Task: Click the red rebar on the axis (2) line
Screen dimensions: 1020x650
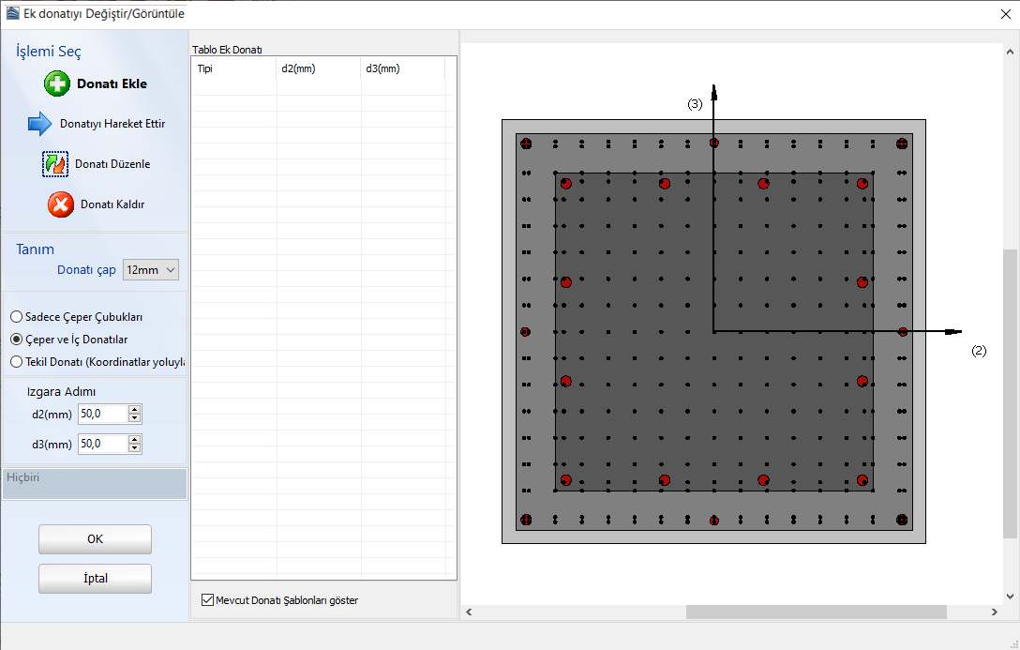Action: coord(903,331)
